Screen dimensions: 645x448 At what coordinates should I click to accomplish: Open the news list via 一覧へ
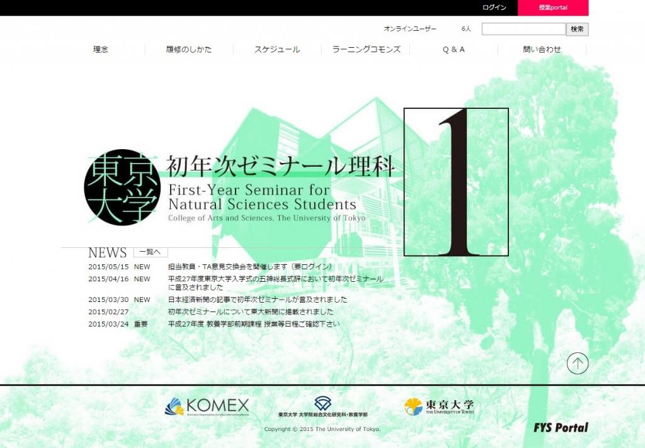tap(150, 252)
